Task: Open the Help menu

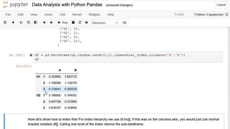Action: click(x=111, y=14)
